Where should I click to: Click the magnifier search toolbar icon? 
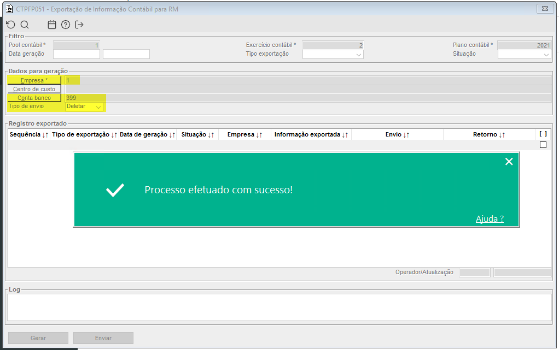point(25,25)
